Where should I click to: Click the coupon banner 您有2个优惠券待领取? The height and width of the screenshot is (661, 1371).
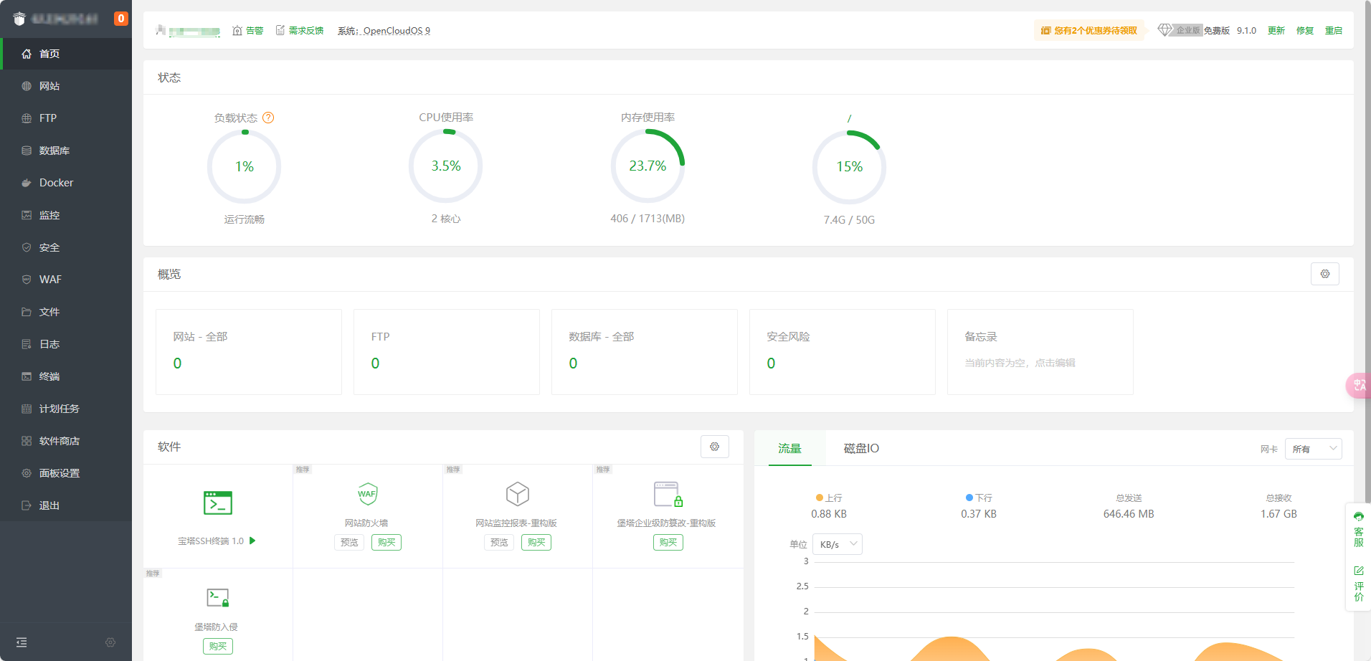[1088, 31]
